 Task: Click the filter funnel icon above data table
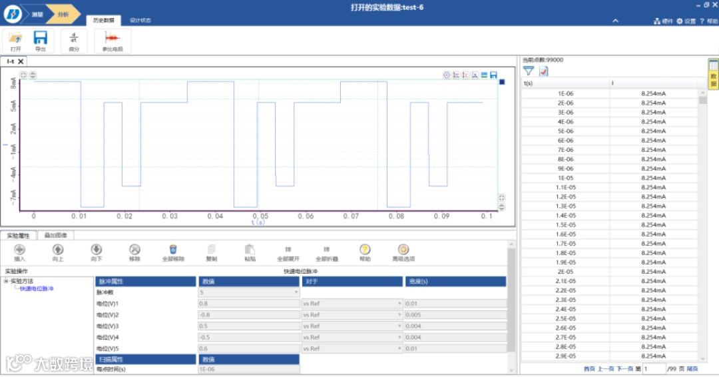pos(528,71)
